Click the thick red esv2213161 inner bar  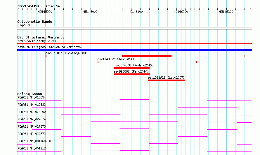(x=147, y=56)
